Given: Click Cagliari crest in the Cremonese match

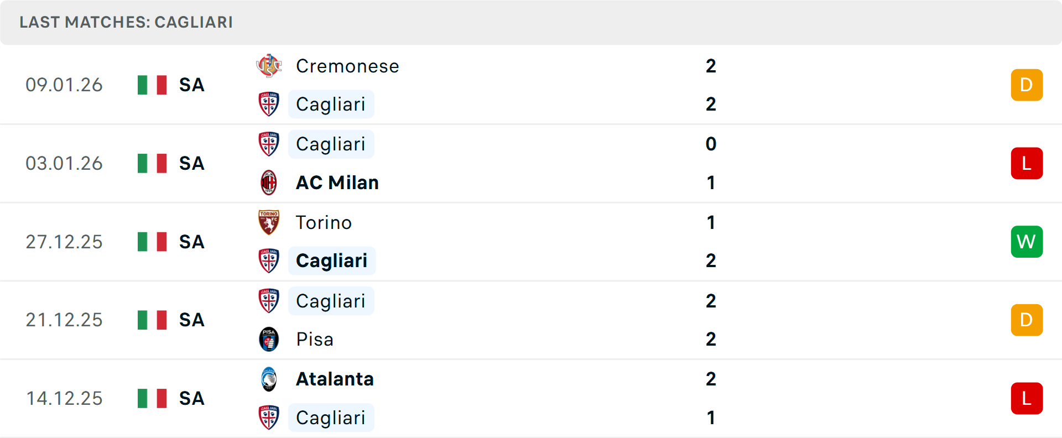Looking at the screenshot, I should 269,104.
